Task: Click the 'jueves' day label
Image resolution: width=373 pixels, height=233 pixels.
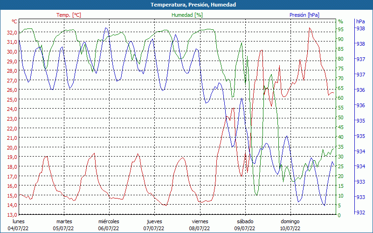Action: coord(154,222)
